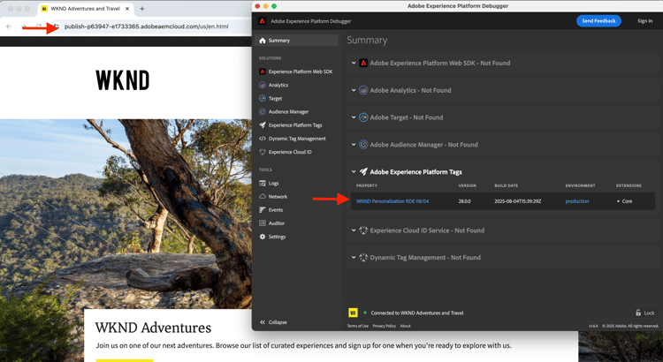This screenshot has width=663, height=362.
Task: Open new browser tab
Action: (141, 9)
